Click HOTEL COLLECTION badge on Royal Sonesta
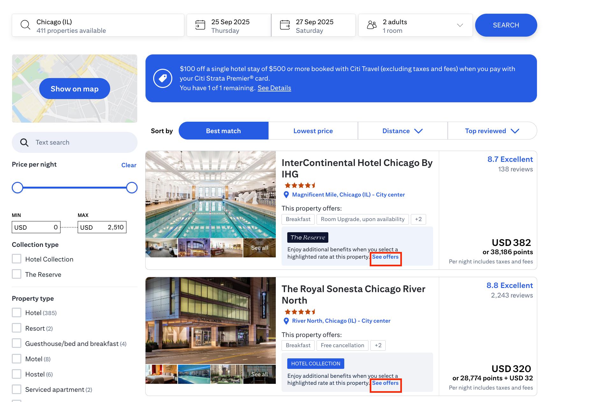The width and height of the screenshot is (614, 402). (x=316, y=363)
